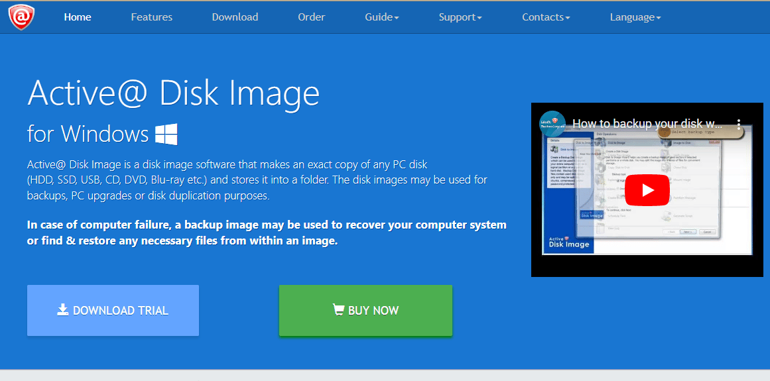Image resolution: width=770 pixels, height=381 pixels.
Task: Open the Home page tab
Action: click(x=78, y=17)
